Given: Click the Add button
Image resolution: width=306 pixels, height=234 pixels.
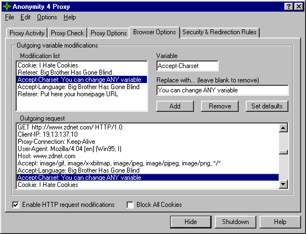Looking at the screenshot, I should (175, 106).
